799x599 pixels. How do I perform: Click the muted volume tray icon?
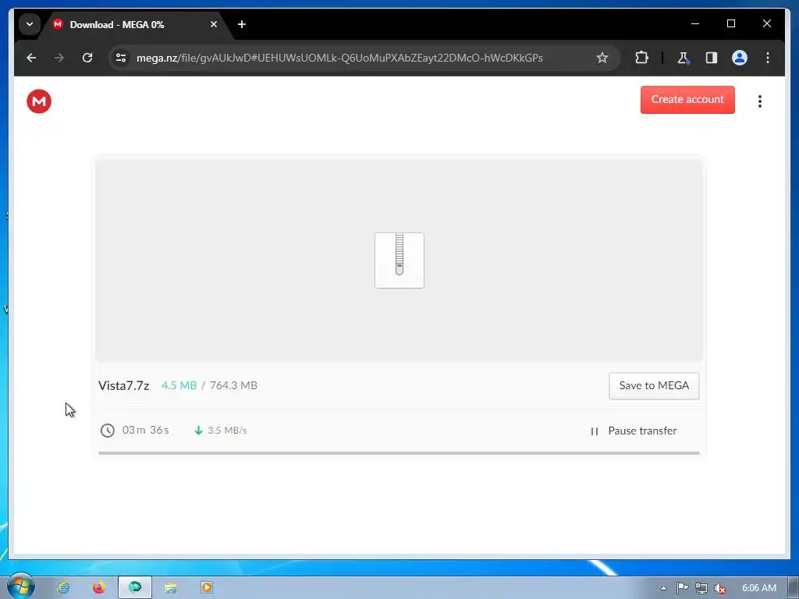click(719, 588)
